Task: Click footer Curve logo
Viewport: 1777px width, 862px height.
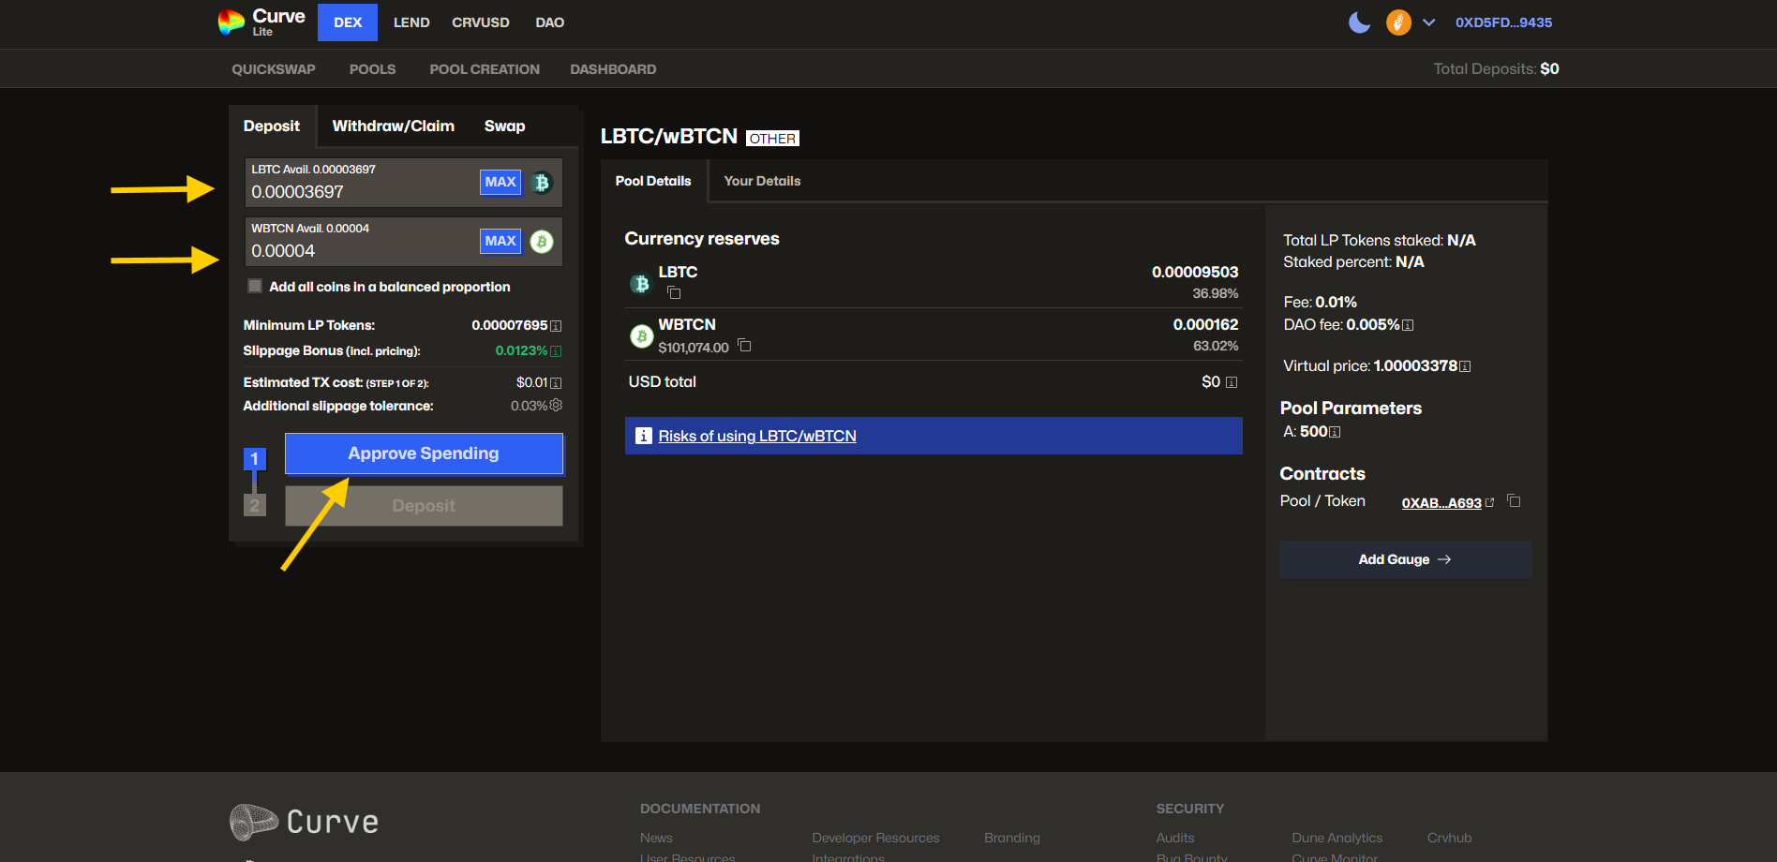Action: (305, 822)
